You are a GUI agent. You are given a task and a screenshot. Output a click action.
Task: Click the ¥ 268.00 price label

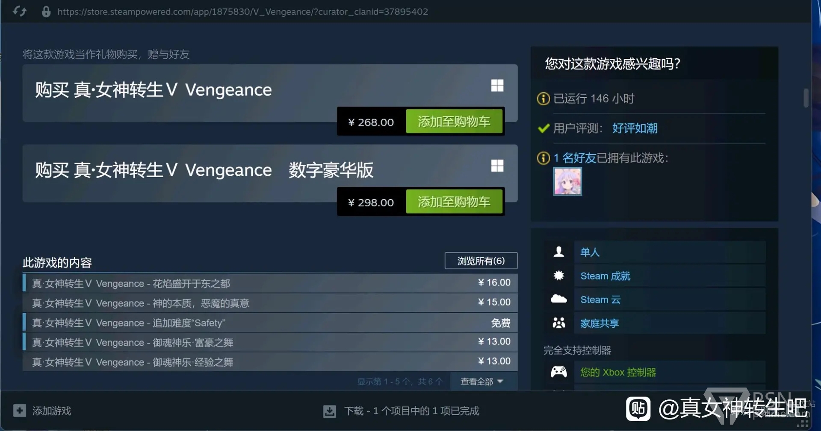coord(371,122)
